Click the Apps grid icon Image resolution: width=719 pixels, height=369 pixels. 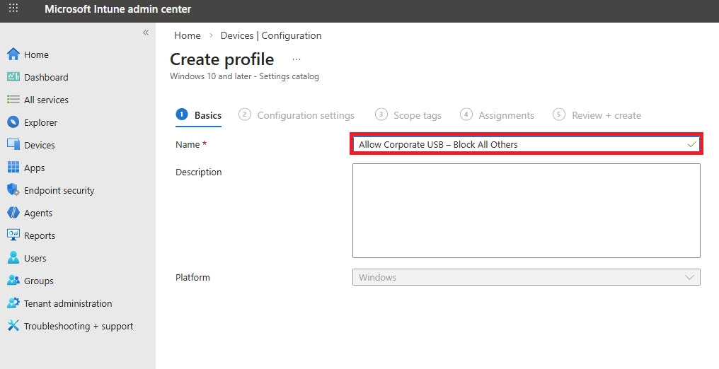click(13, 167)
